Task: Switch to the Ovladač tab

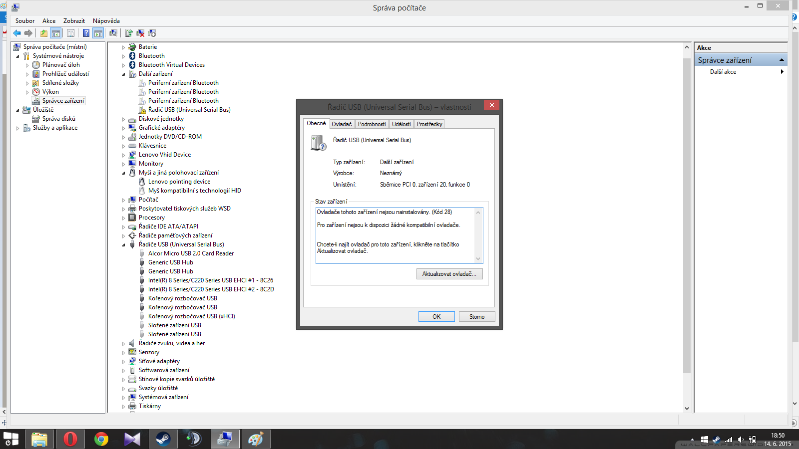Action: (342, 124)
